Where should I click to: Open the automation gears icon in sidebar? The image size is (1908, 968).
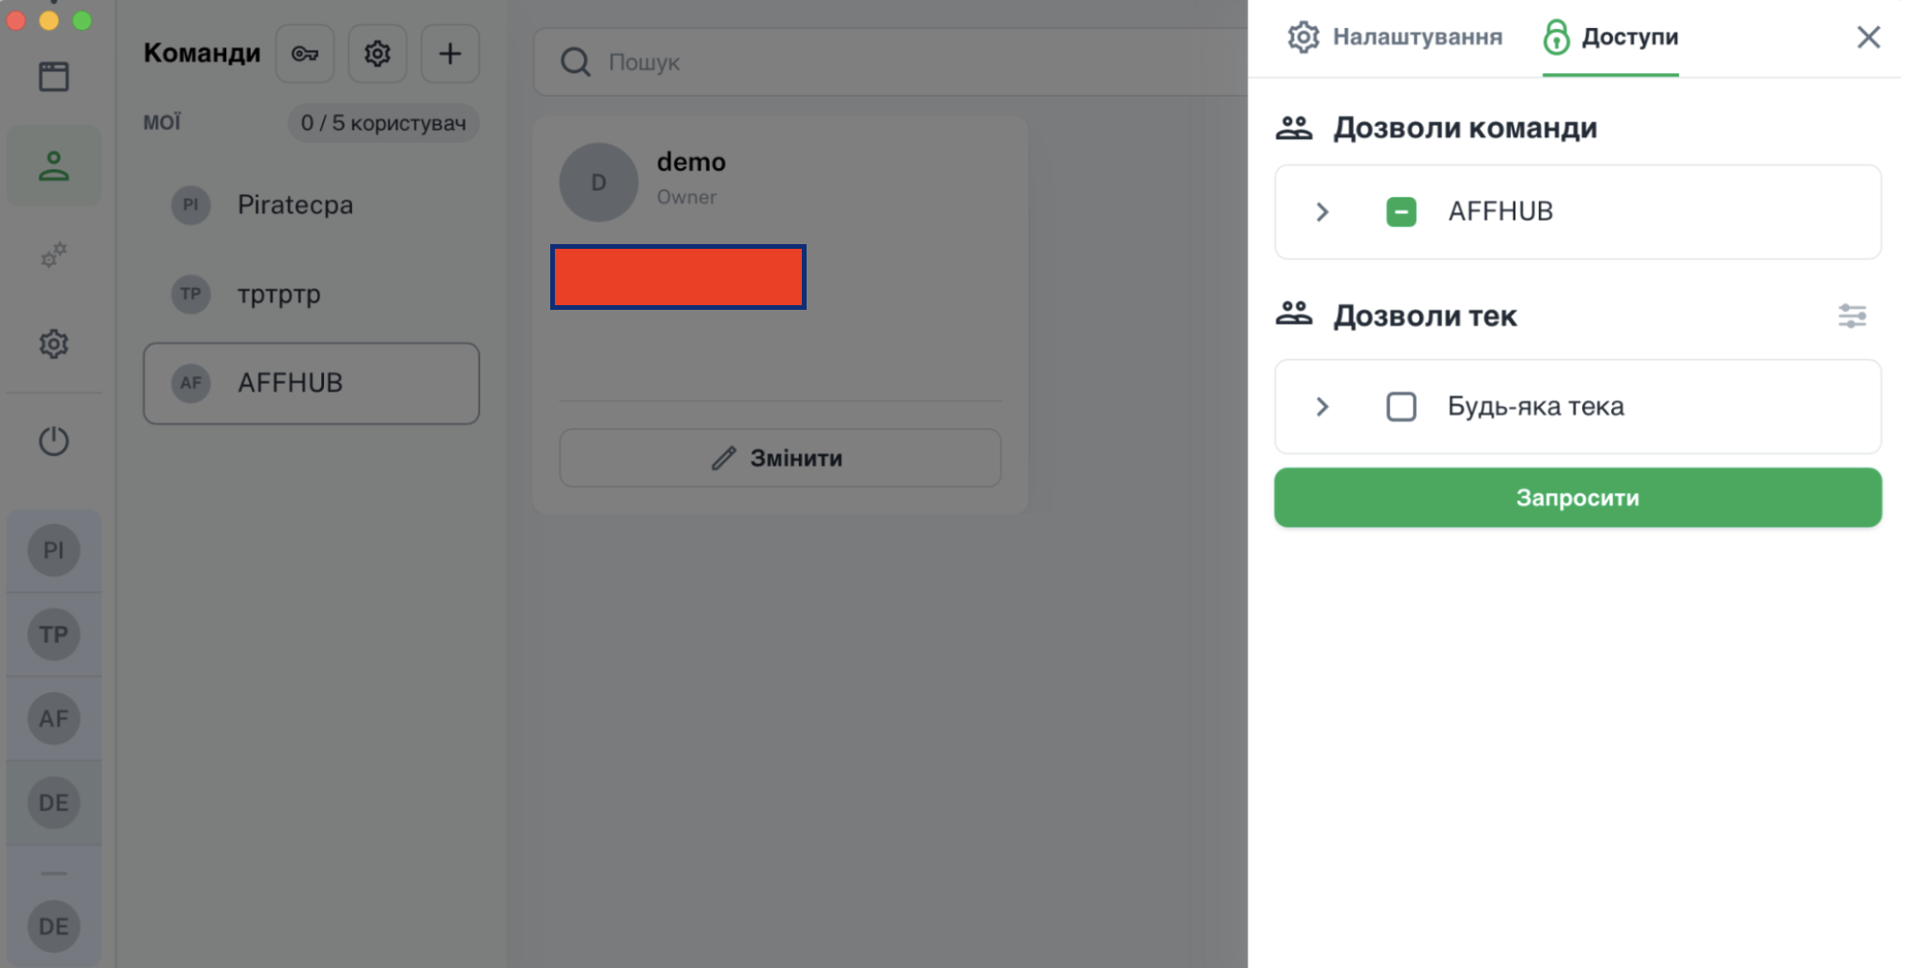click(54, 254)
